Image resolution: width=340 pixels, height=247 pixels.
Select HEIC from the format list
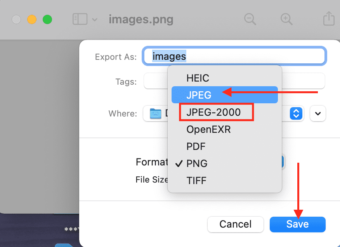click(198, 78)
